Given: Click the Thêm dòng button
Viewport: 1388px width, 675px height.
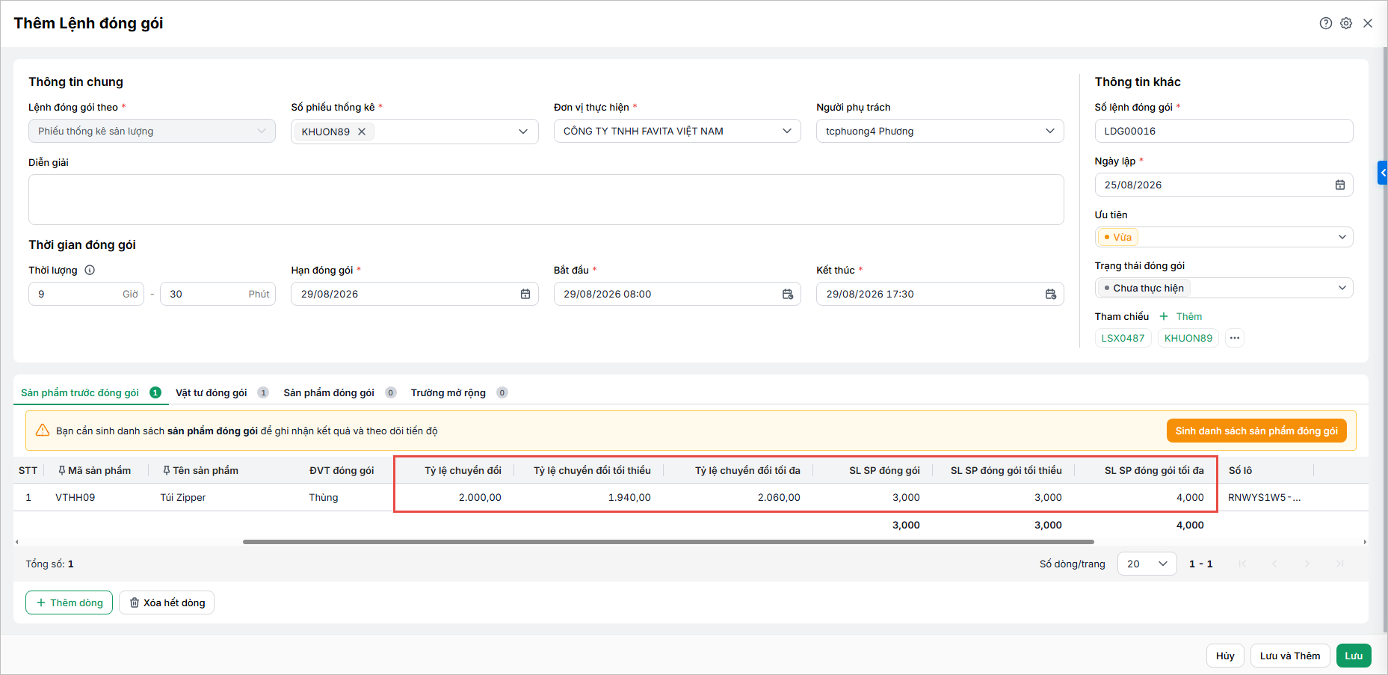Looking at the screenshot, I should click(69, 602).
